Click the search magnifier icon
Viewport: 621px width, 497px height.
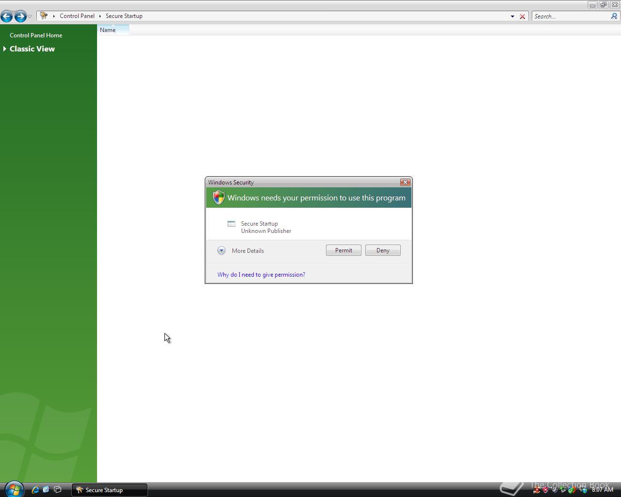(614, 16)
